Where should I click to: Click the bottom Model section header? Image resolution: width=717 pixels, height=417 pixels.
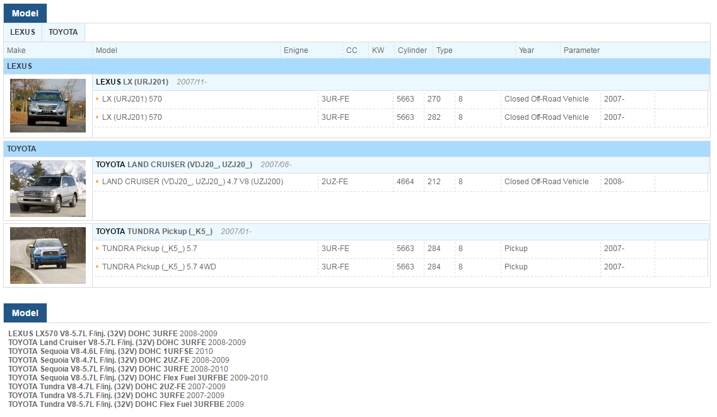[x=25, y=313]
